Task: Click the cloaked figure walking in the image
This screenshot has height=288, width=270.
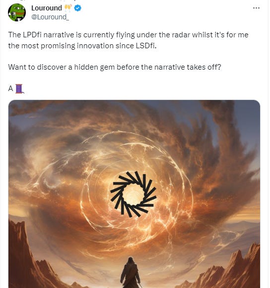Action: point(130,273)
